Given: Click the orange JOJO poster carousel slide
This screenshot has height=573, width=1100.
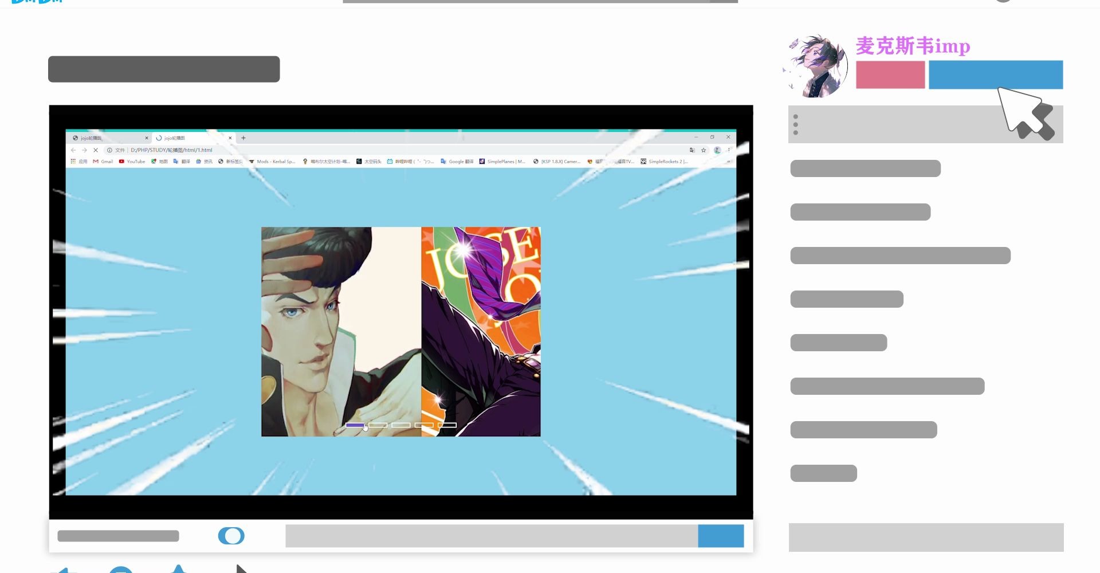Looking at the screenshot, I should click(481, 332).
